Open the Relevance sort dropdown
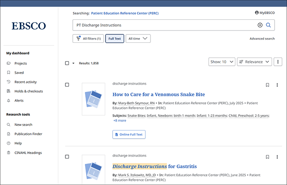 point(254,62)
